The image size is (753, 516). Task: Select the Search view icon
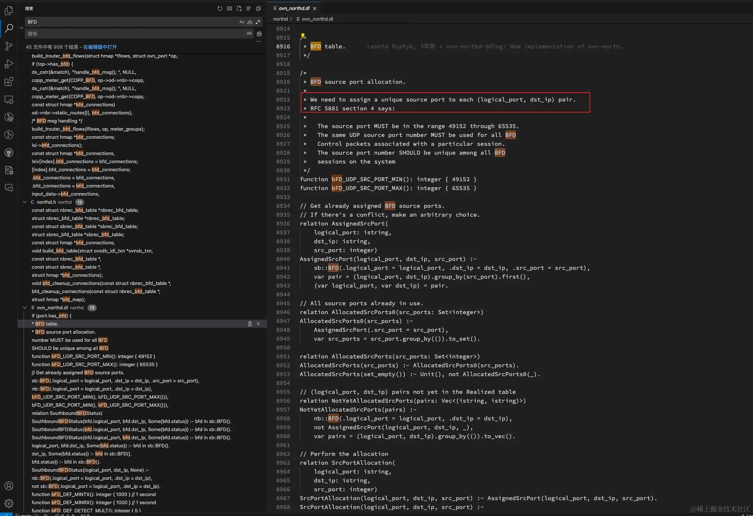(x=9, y=28)
